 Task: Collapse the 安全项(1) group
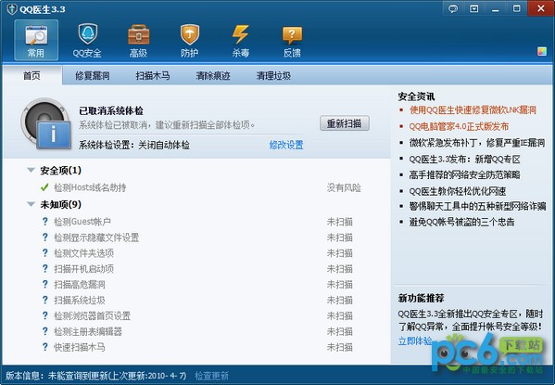(x=32, y=170)
